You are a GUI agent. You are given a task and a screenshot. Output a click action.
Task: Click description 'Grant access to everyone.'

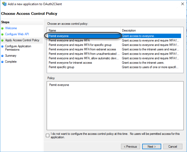[x=138, y=36]
